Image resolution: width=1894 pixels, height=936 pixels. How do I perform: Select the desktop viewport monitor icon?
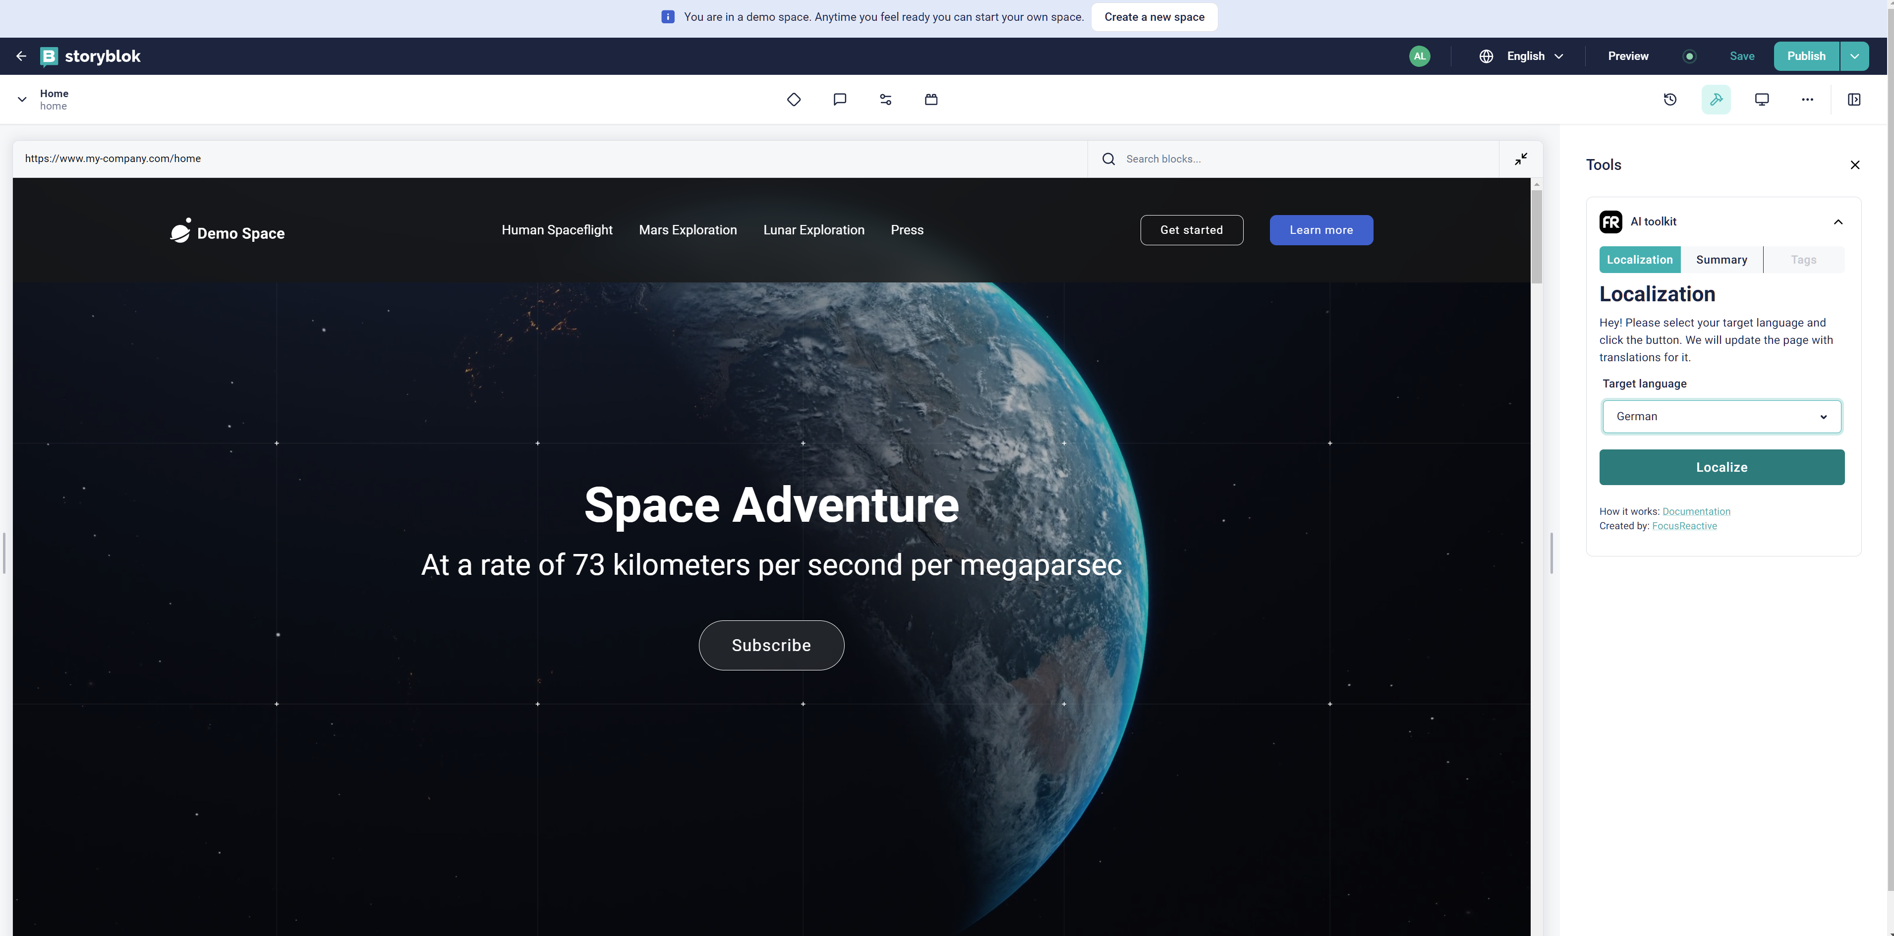1762,99
